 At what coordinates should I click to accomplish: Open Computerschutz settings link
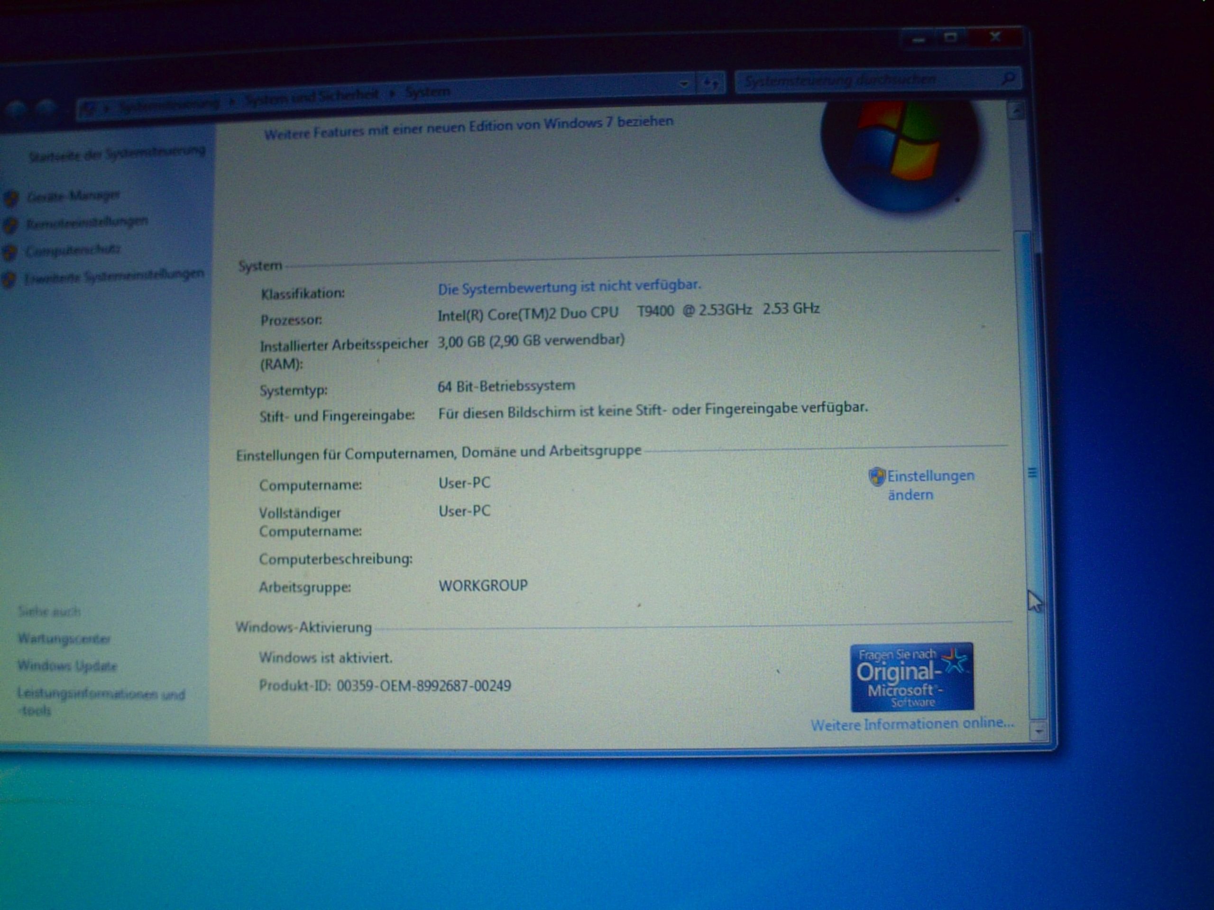click(73, 251)
